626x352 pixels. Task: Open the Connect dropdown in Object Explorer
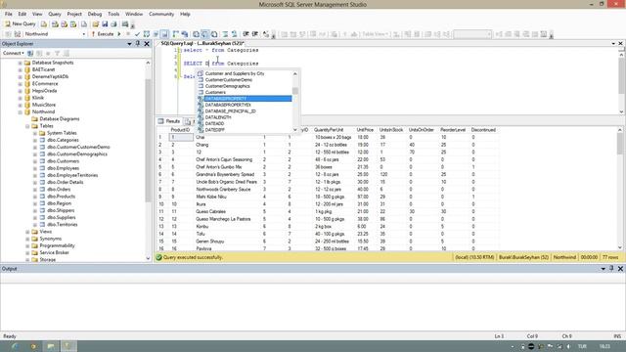coord(13,53)
